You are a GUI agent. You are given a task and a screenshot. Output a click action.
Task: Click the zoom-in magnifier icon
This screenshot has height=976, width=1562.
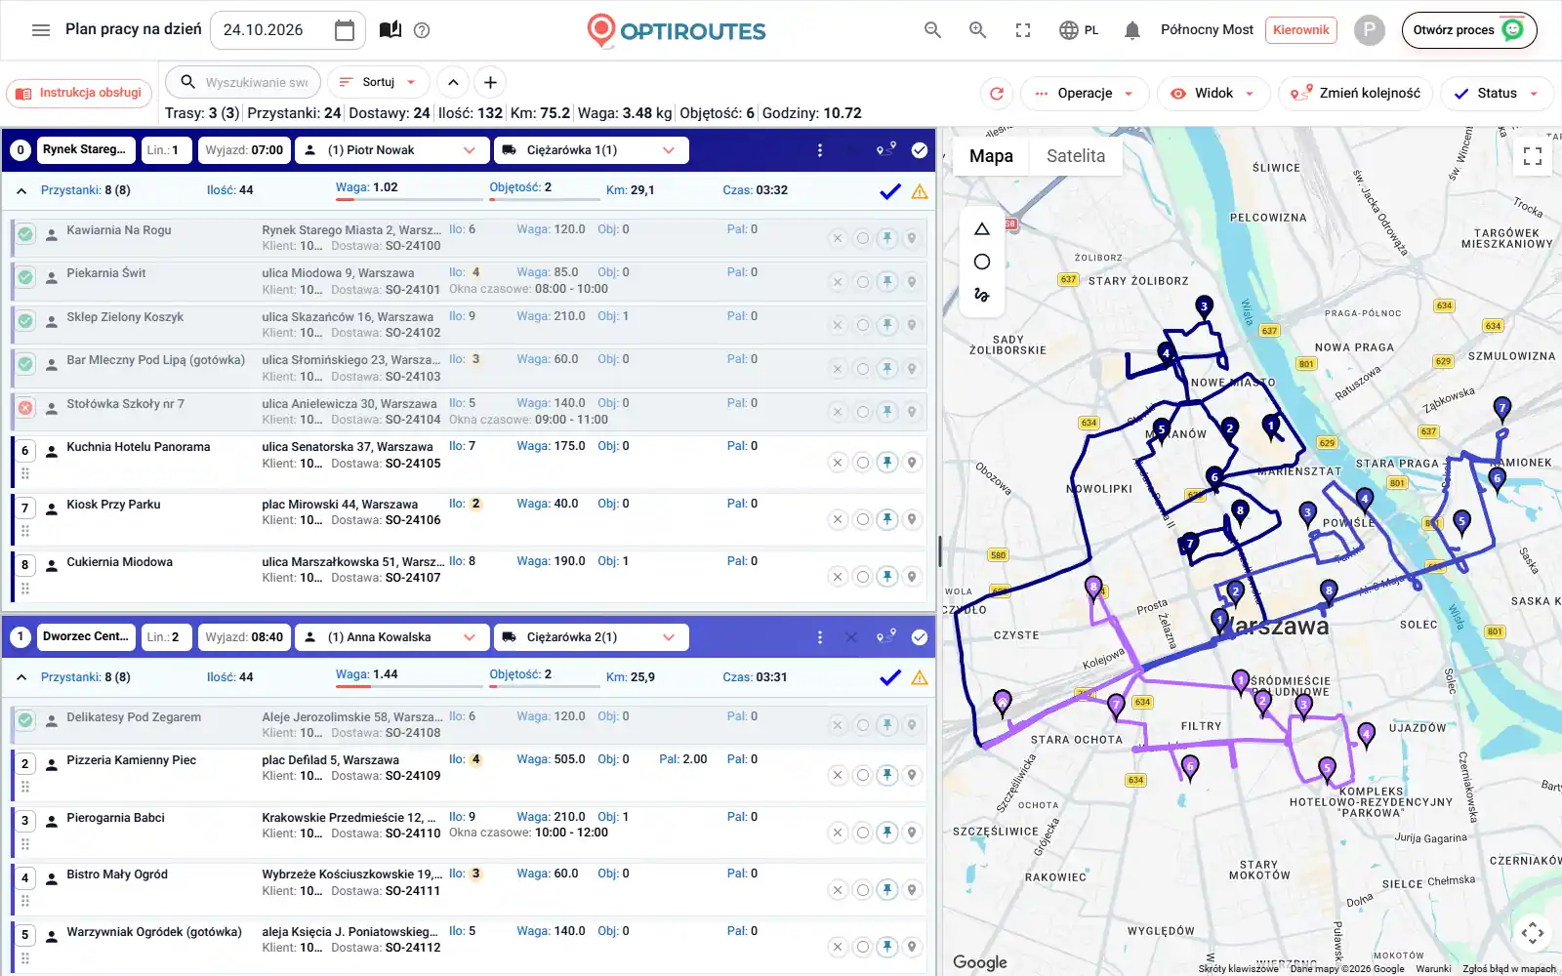coord(977,30)
